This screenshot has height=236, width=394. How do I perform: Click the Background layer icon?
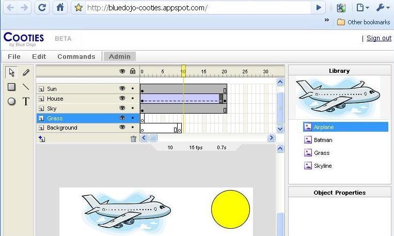(41, 128)
